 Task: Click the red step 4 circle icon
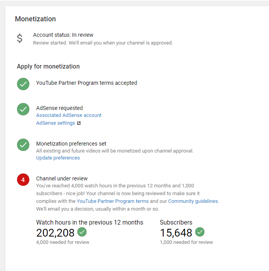point(23,180)
